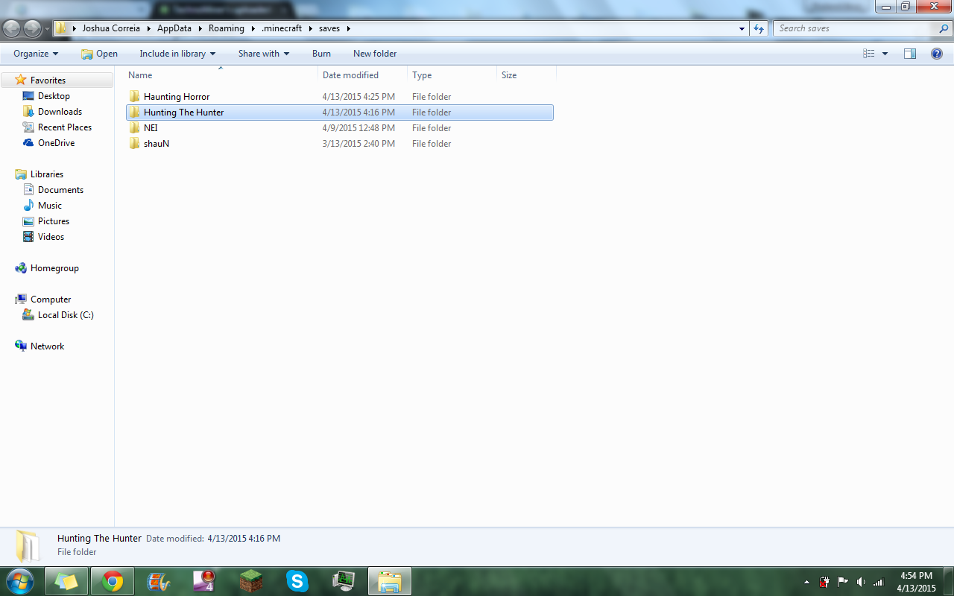Open the Pictures library
The width and height of the screenshot is (954, 596).
click(54, 221)
